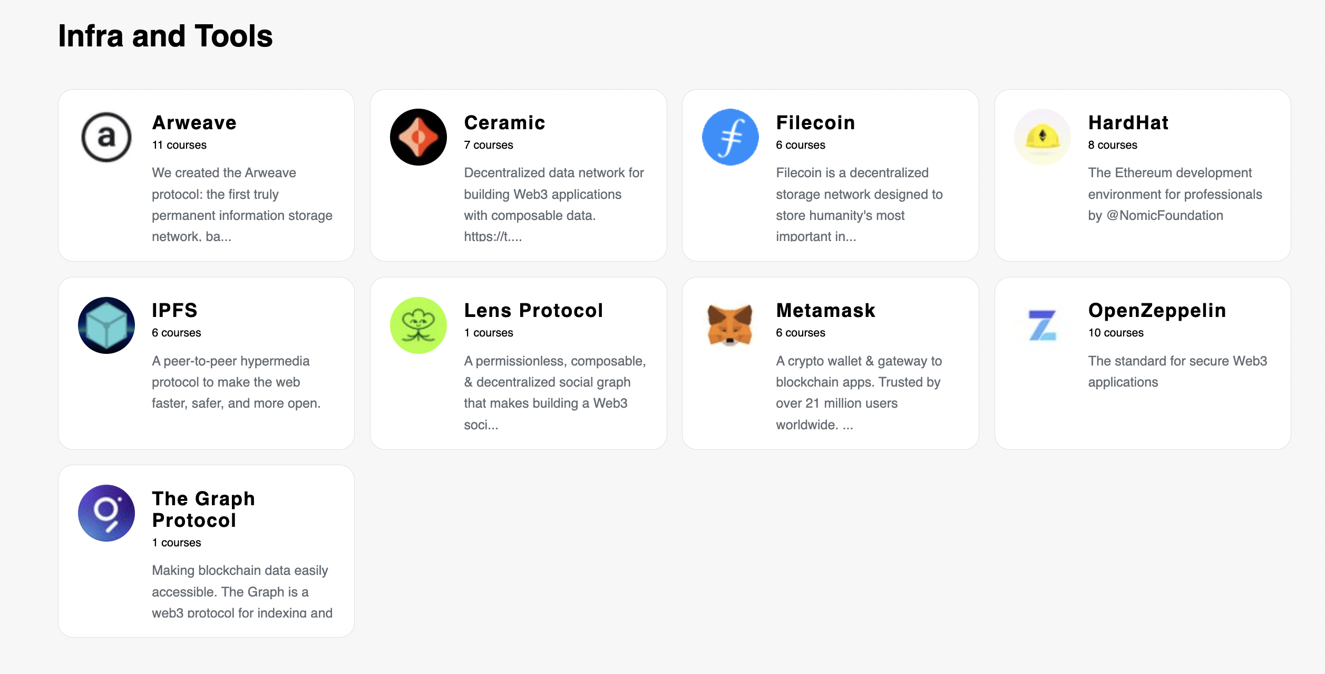The width and height of the screenshot is (1325, 674).
Task: Open the Ceramic heading
Action: click(504, 123)
